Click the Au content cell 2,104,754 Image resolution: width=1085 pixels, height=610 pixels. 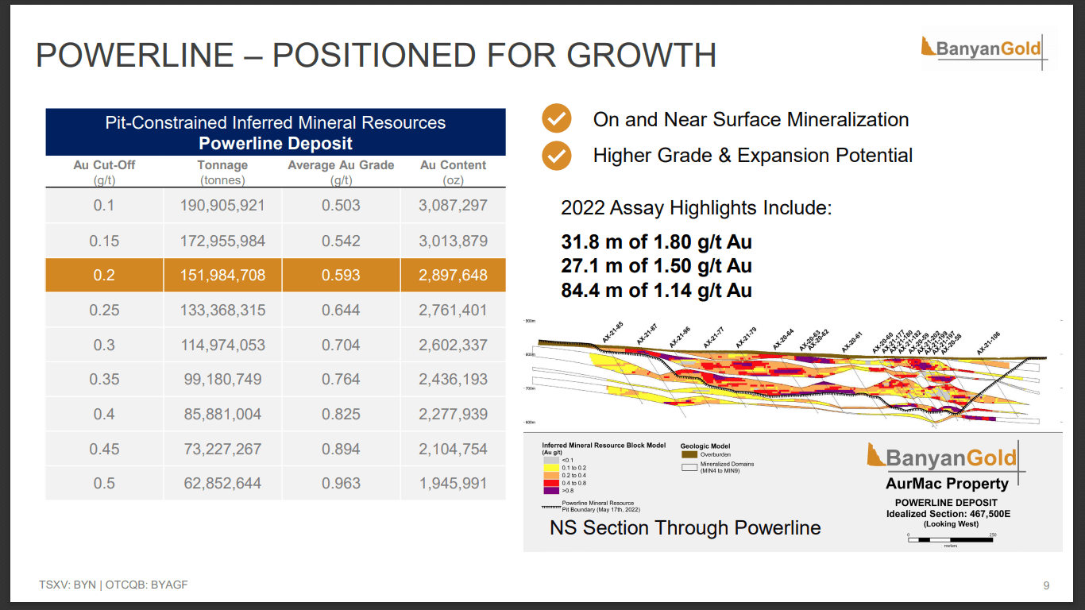pos(453,449)
